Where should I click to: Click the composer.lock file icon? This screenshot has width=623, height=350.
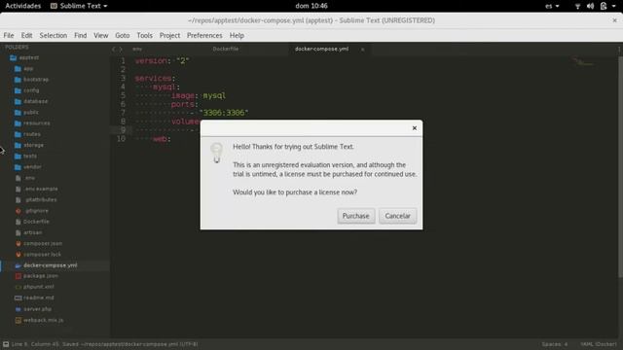click(x=18, y=255)
